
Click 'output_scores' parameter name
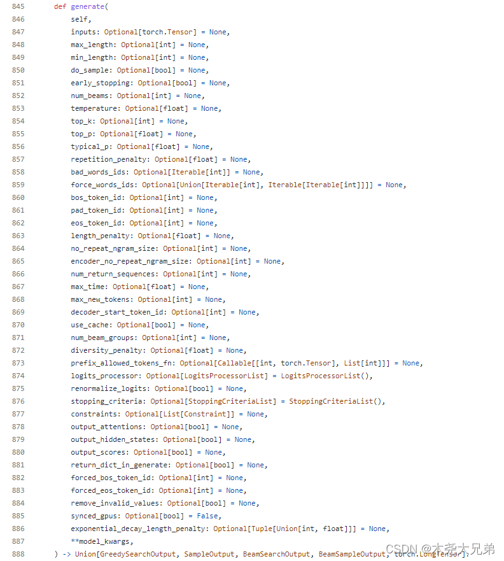point(98,452)
